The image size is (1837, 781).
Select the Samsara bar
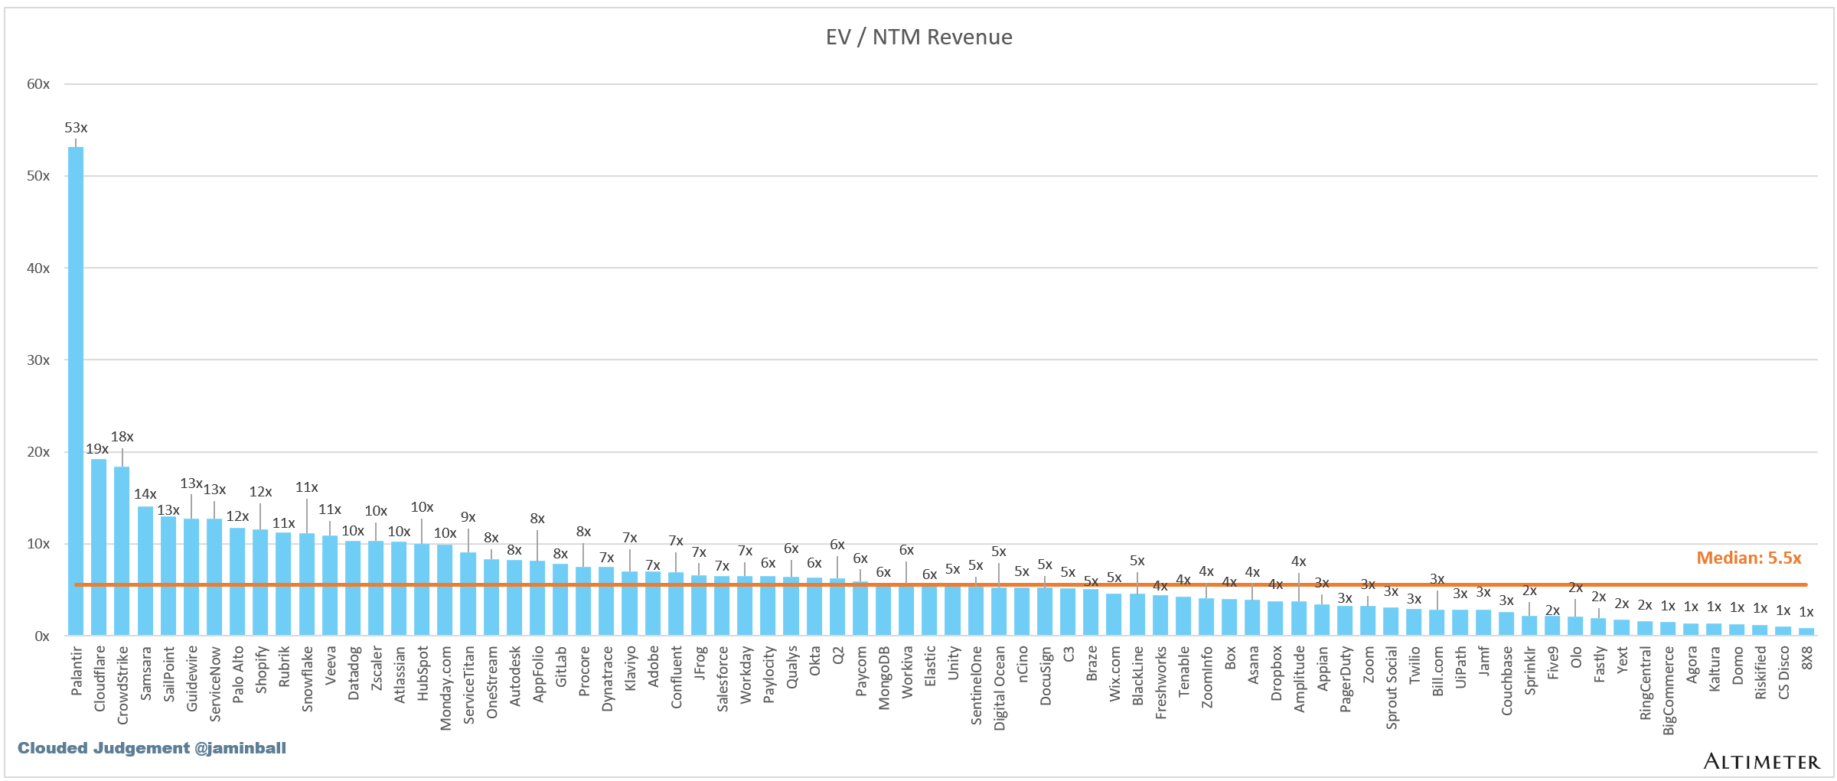(x=145, y=571)
